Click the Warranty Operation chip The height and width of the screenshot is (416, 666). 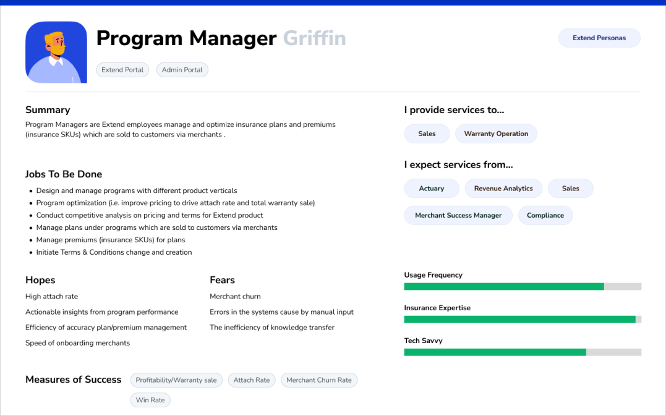click(x=496, y=134)
